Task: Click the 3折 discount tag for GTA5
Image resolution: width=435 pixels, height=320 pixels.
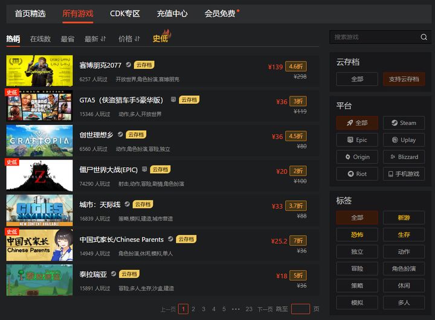Action: [298, 101]
